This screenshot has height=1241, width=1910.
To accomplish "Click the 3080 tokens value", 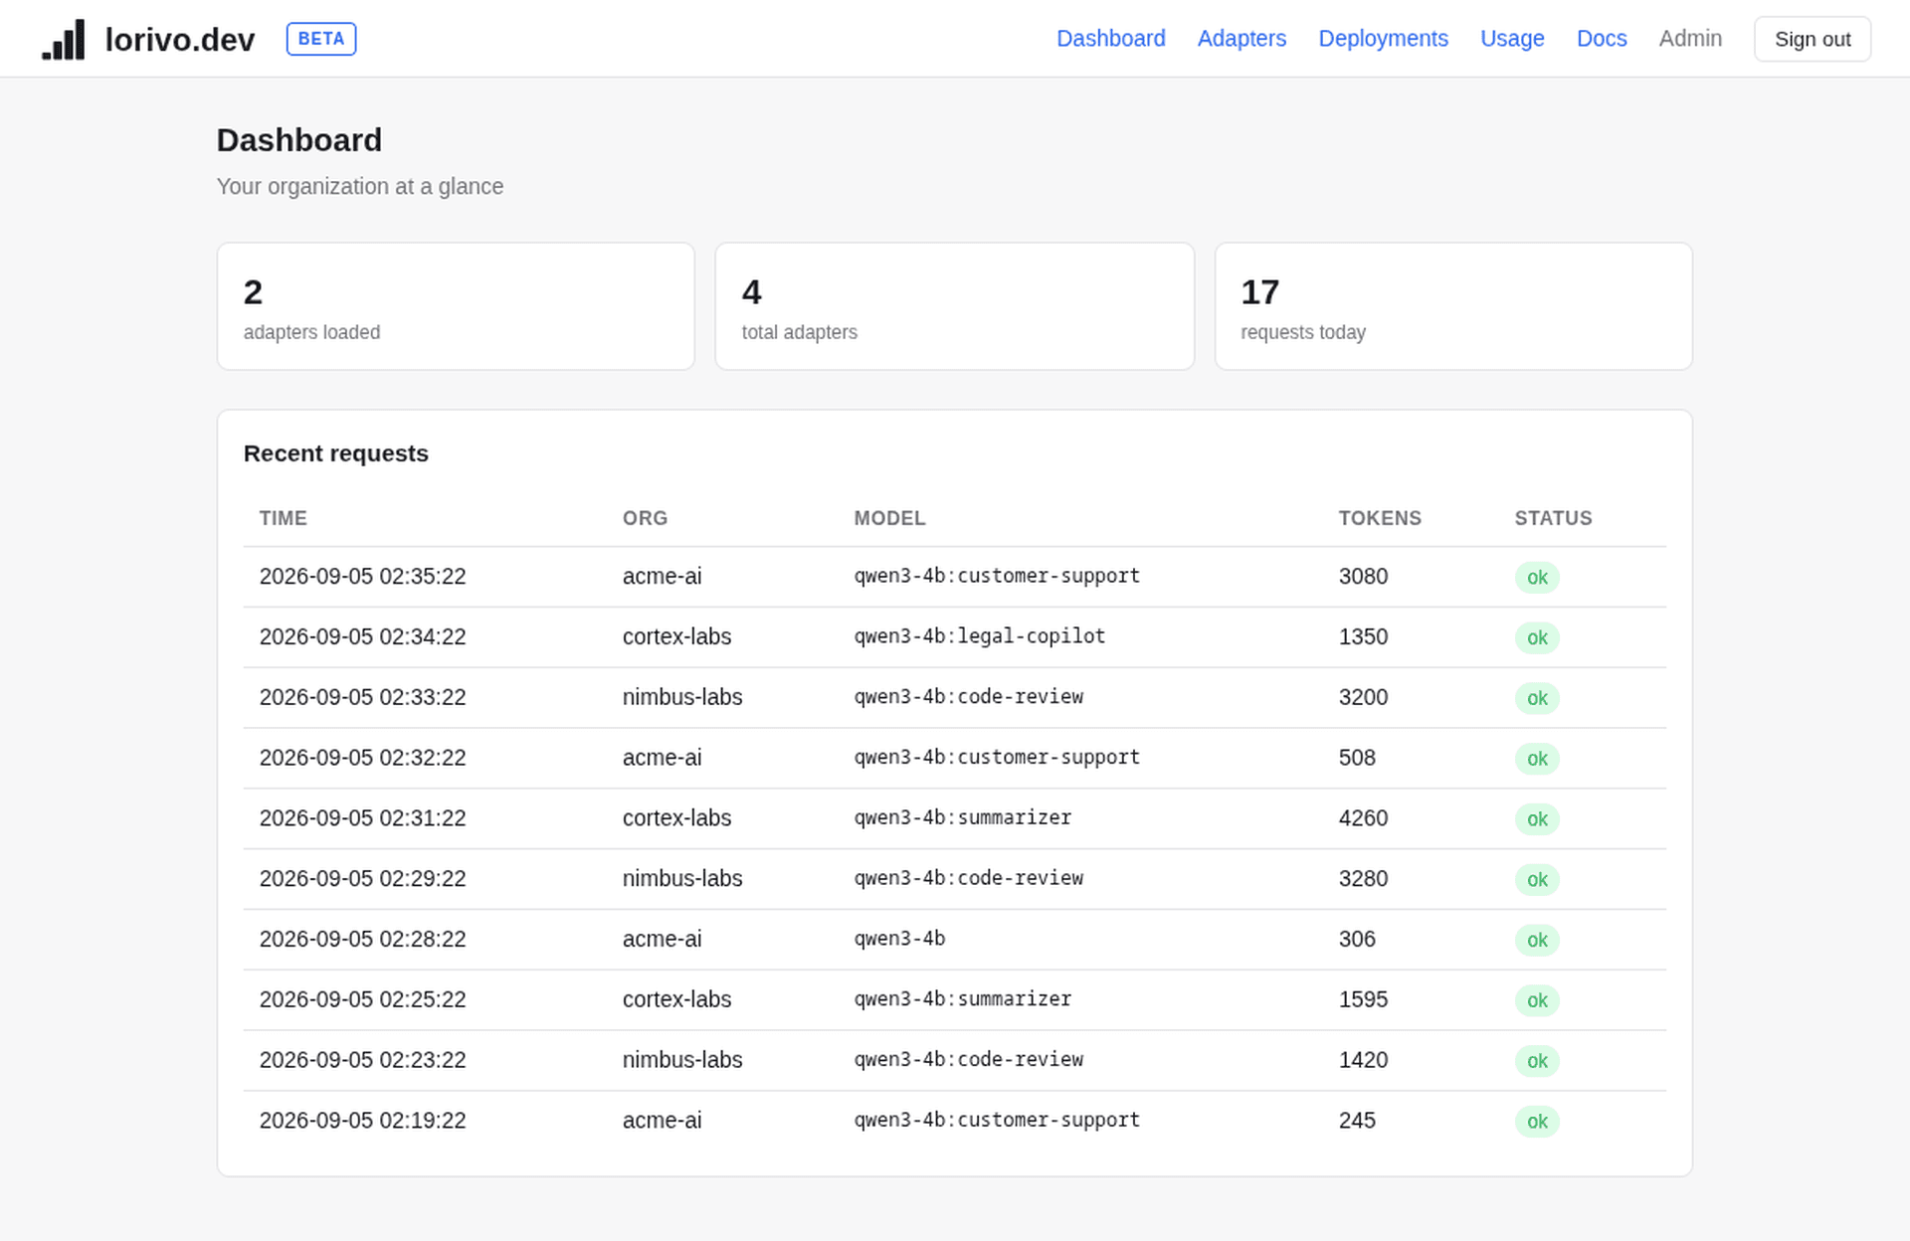I will tap(1363, 577).
